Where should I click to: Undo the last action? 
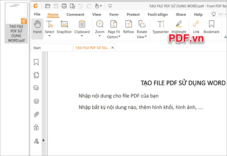pyautogui.click(x=80, y=6)
